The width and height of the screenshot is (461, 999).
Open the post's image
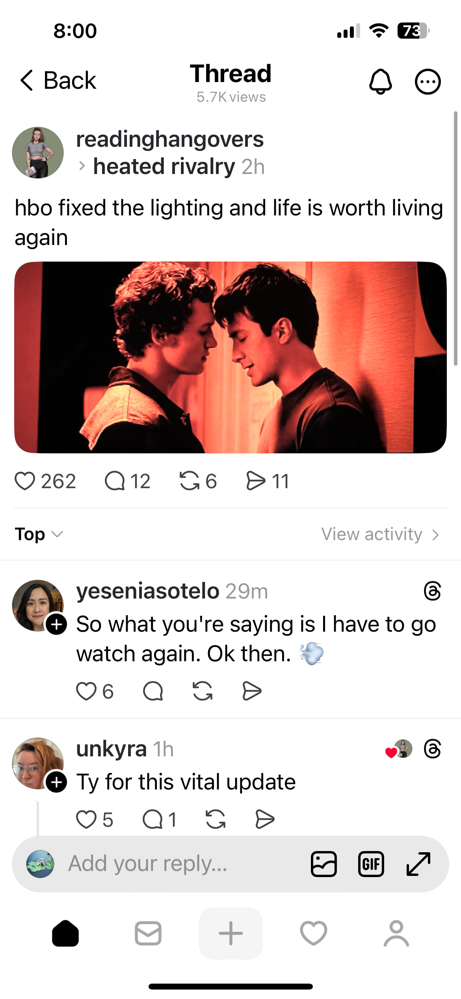[230, 357]
